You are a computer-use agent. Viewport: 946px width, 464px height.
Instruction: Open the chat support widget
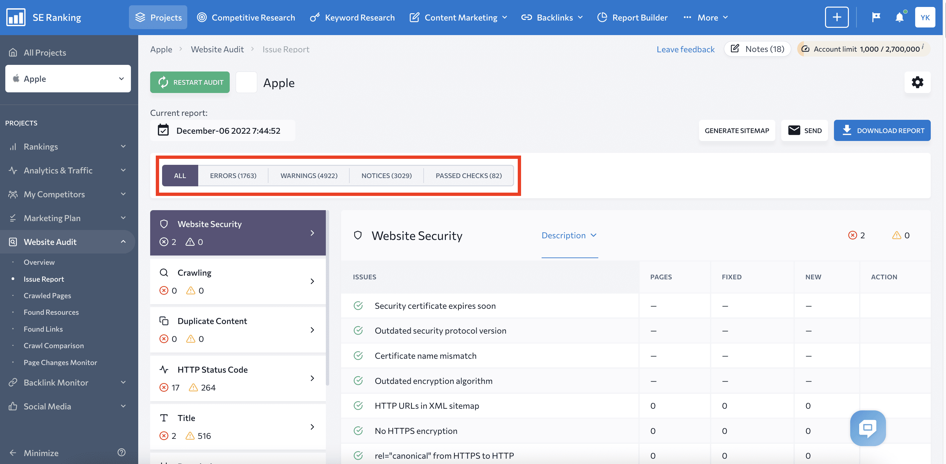click(868, 428)
